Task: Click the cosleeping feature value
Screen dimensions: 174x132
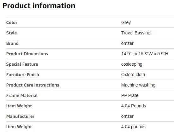Action: tap(132, 64)
